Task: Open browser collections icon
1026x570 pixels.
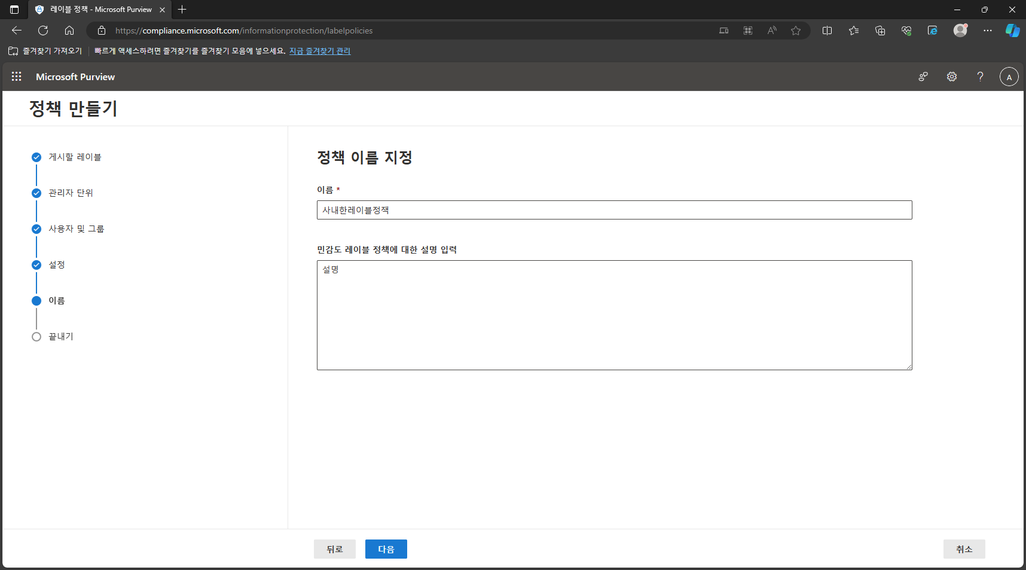Action: pos(880,31)
